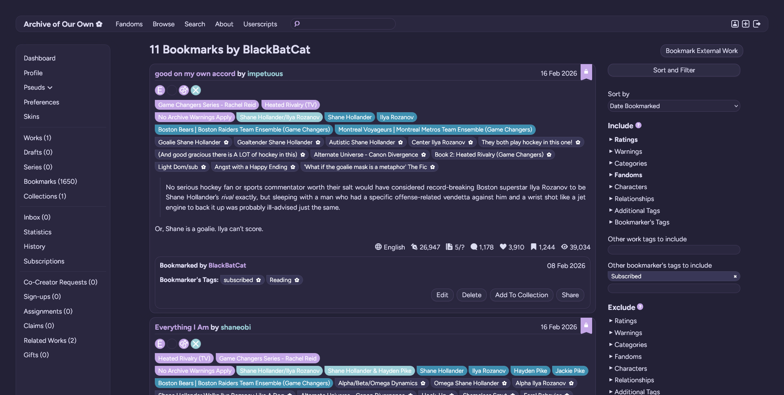The image size is (784, 395).
Task: Open the About menu
Action: pyautogui.click(x=224, y=24)
